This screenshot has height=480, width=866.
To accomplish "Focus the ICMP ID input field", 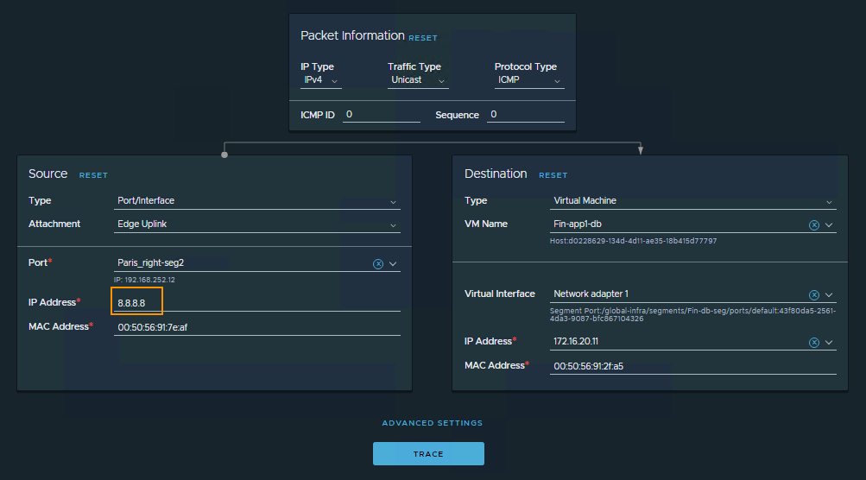I will pyautogui.click(x=381, y=115).
